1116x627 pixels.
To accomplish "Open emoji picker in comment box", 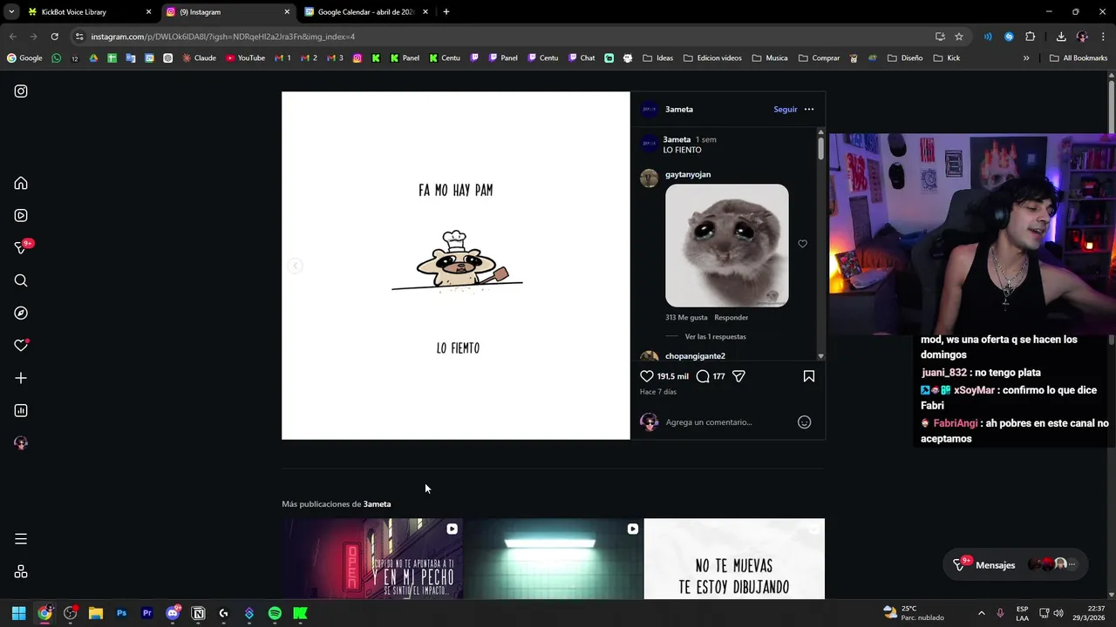I will point(805,422).
